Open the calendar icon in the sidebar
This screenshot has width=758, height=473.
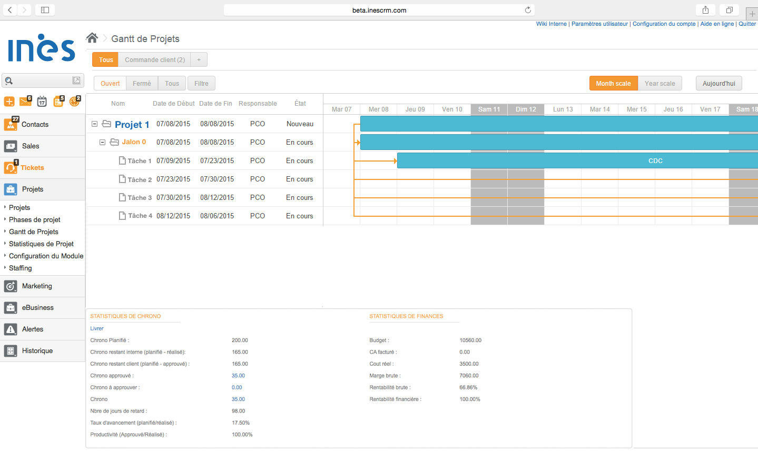[42, 101]
